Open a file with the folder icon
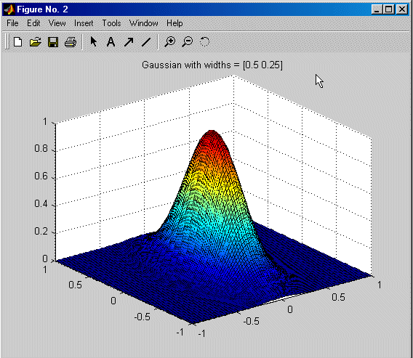 (36, 42)
